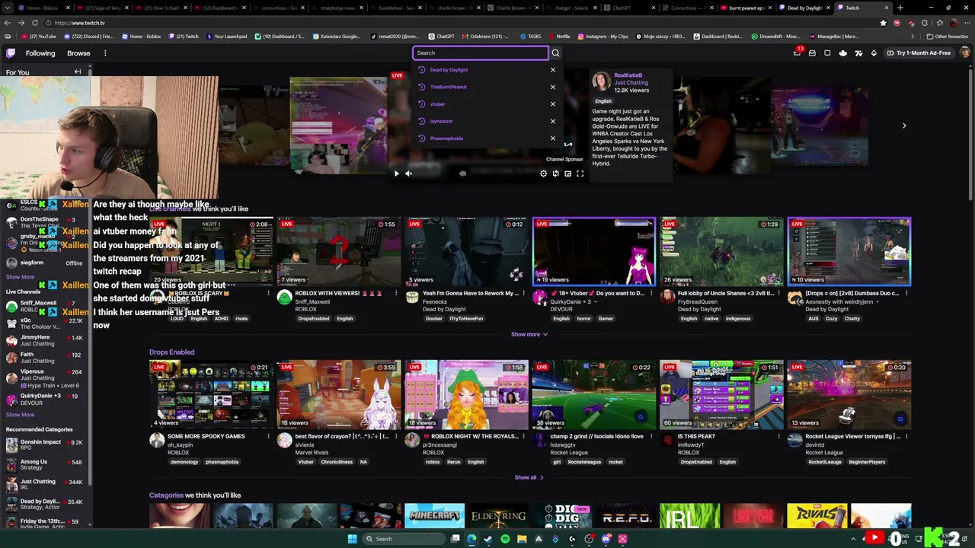Open the Categories heading link
Viewport: 975px width, 548px height.
pos(166,495)
